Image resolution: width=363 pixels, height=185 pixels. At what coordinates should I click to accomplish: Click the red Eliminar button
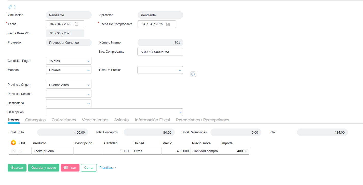click(x=70, y=168)
